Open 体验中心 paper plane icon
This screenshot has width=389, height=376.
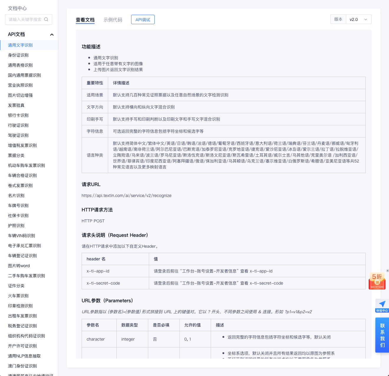[x=382, y=306]
